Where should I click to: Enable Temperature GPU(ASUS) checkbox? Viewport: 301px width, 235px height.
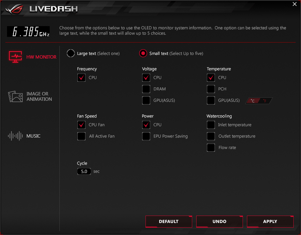pos(211,100)
